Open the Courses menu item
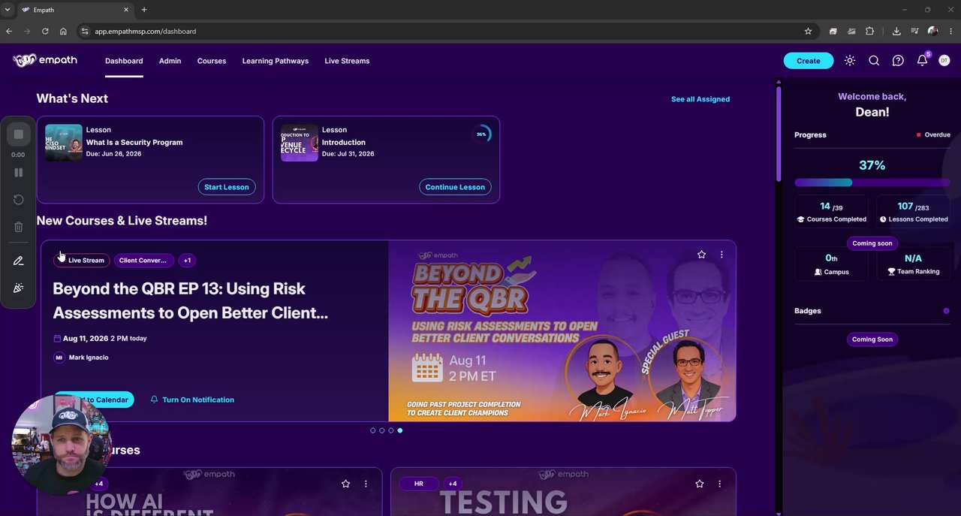961x516 pixels. click(x=212, y=61)
